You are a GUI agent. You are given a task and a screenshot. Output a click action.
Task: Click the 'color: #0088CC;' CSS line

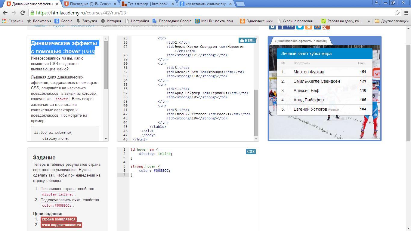[x=155, y=171]
